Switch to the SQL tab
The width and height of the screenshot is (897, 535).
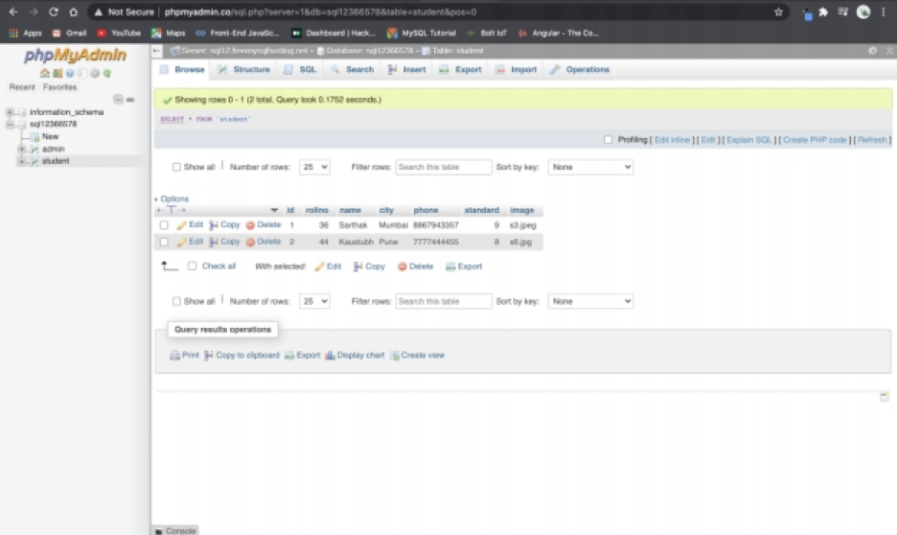pyautogui.click(x=300, y=70)
